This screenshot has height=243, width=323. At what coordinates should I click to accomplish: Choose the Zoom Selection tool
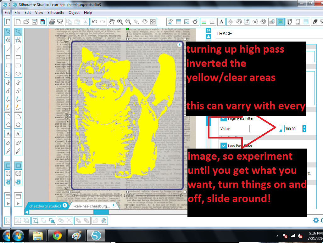[x=136, y=22]
